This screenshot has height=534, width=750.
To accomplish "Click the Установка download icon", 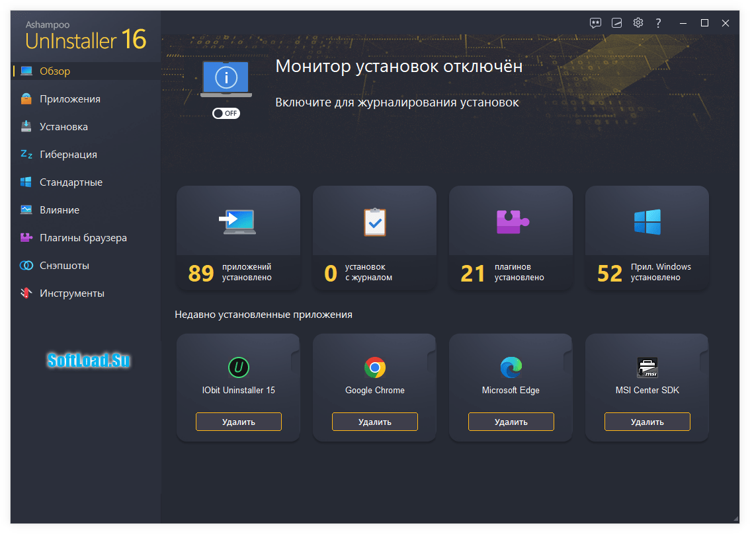I will pos(26,127).
